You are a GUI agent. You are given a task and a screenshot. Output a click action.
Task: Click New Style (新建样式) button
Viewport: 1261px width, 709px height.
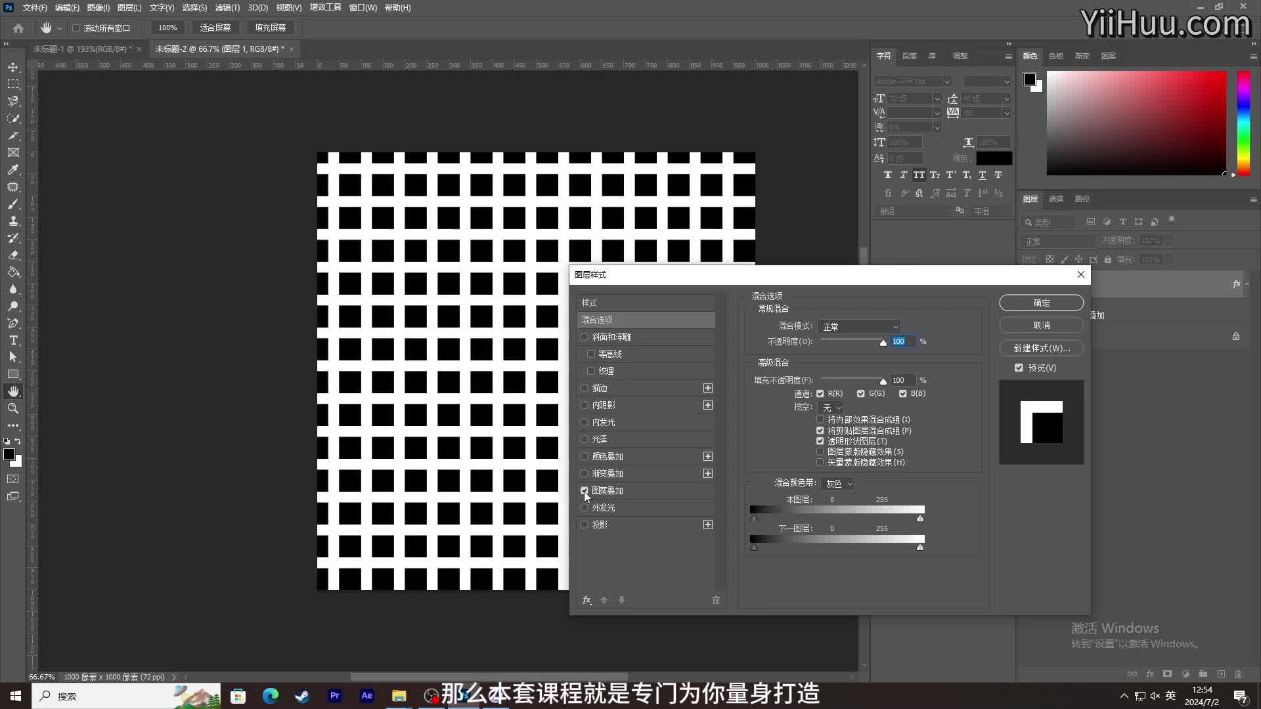1042,348
